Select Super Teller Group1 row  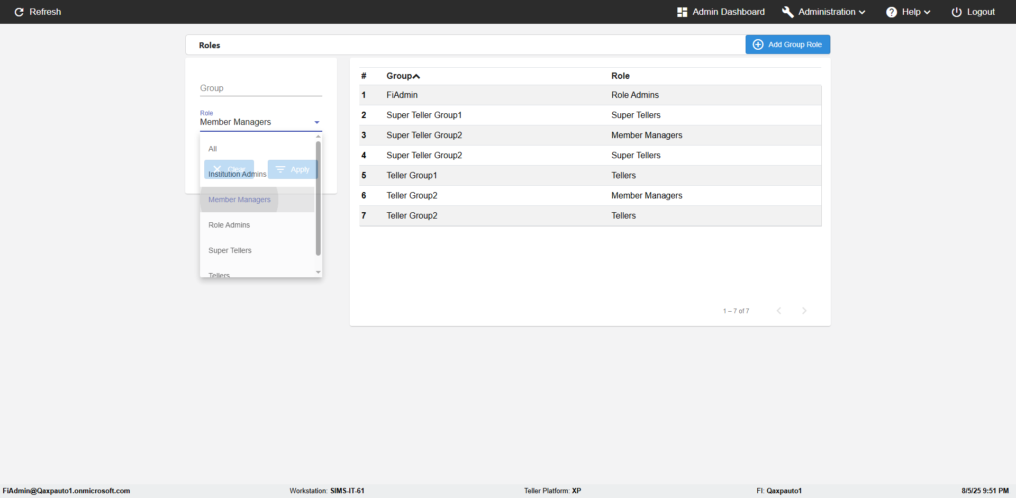pyautogui.click(x=590, y=115)
